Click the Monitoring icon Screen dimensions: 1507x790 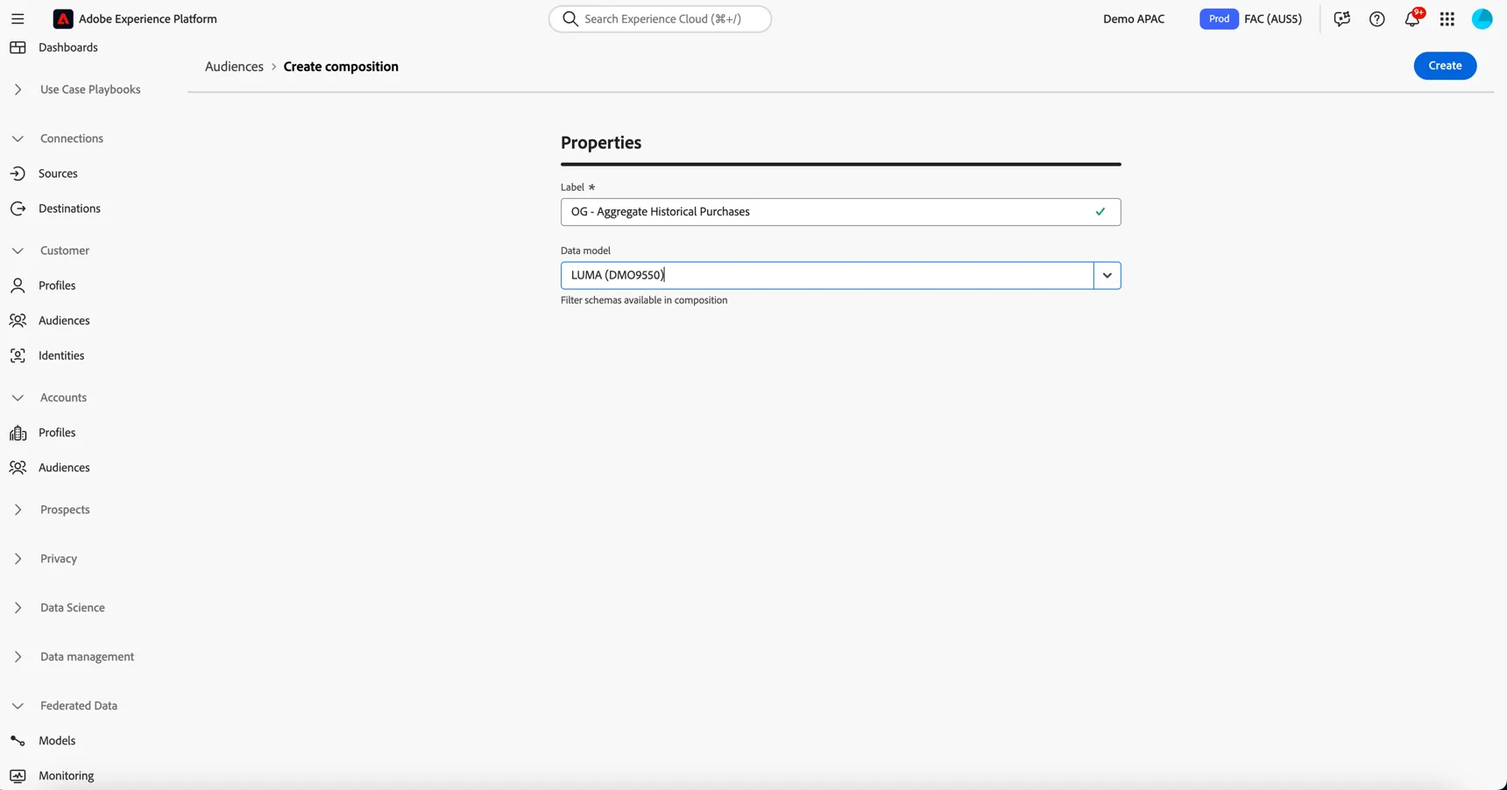[18, 776]
